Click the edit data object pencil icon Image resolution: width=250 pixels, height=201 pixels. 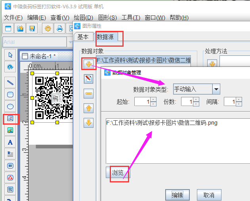[x=89, y=79]
